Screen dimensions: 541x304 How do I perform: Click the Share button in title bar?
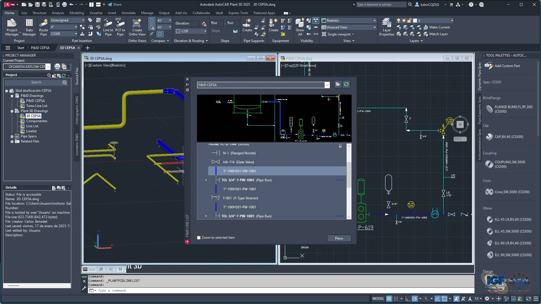pyautogui.click(x=114, y=5)
